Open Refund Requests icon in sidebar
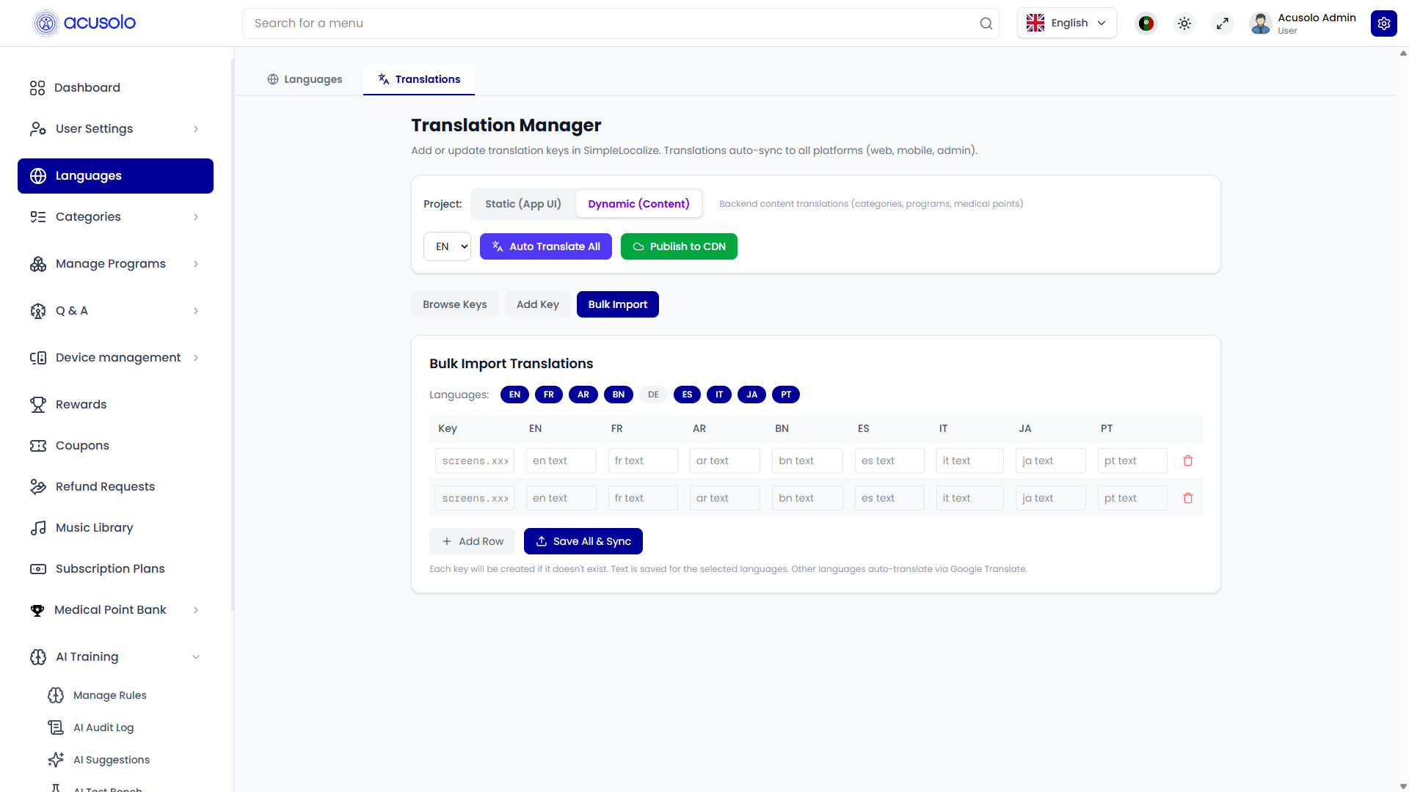Viewport: 1409px width, 792px height. (x=38, y=487)
